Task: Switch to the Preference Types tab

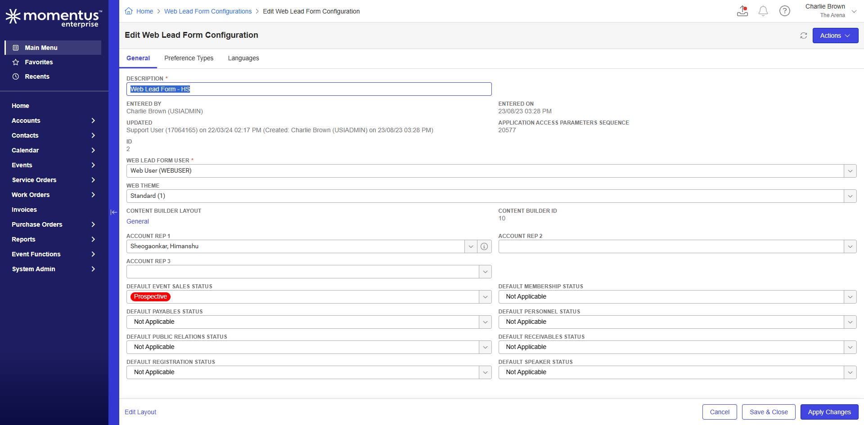Action: coord(189,58)
